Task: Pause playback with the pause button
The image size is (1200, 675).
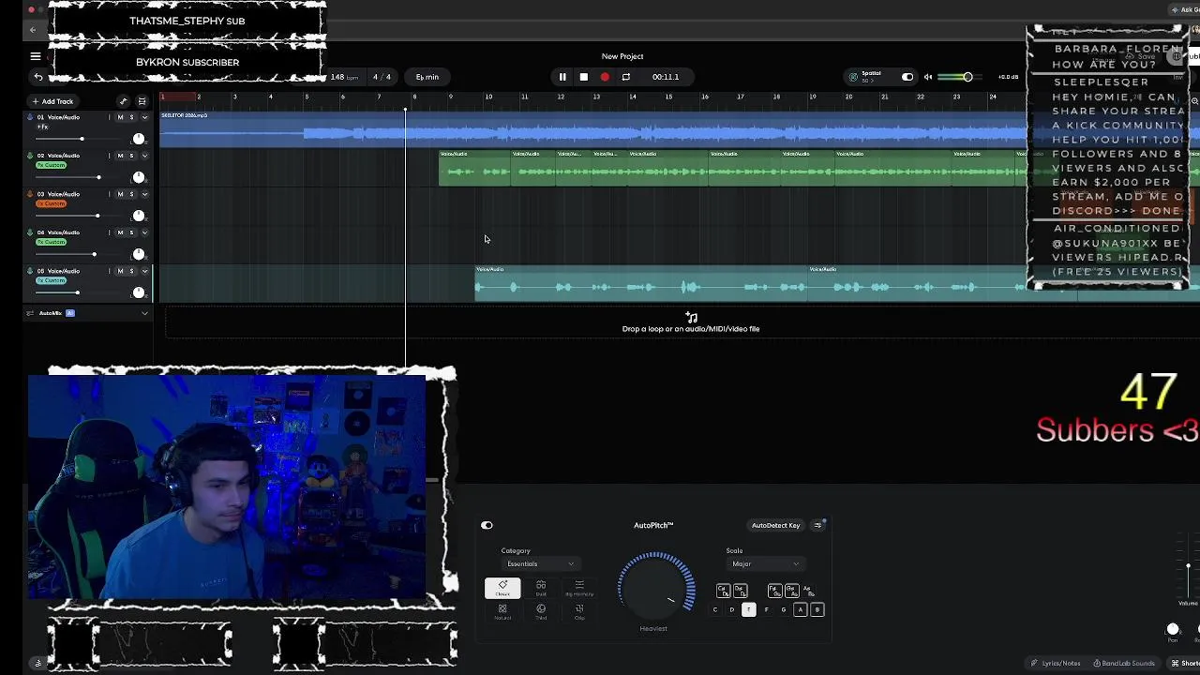Action: (x=562, y=77)
